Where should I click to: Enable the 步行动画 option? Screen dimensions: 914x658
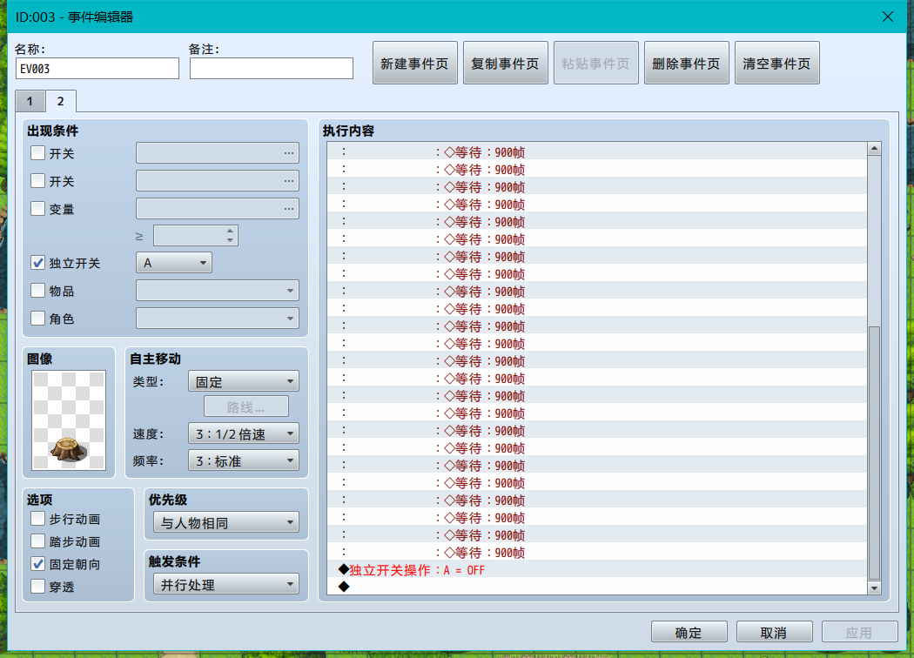(38, 519)
